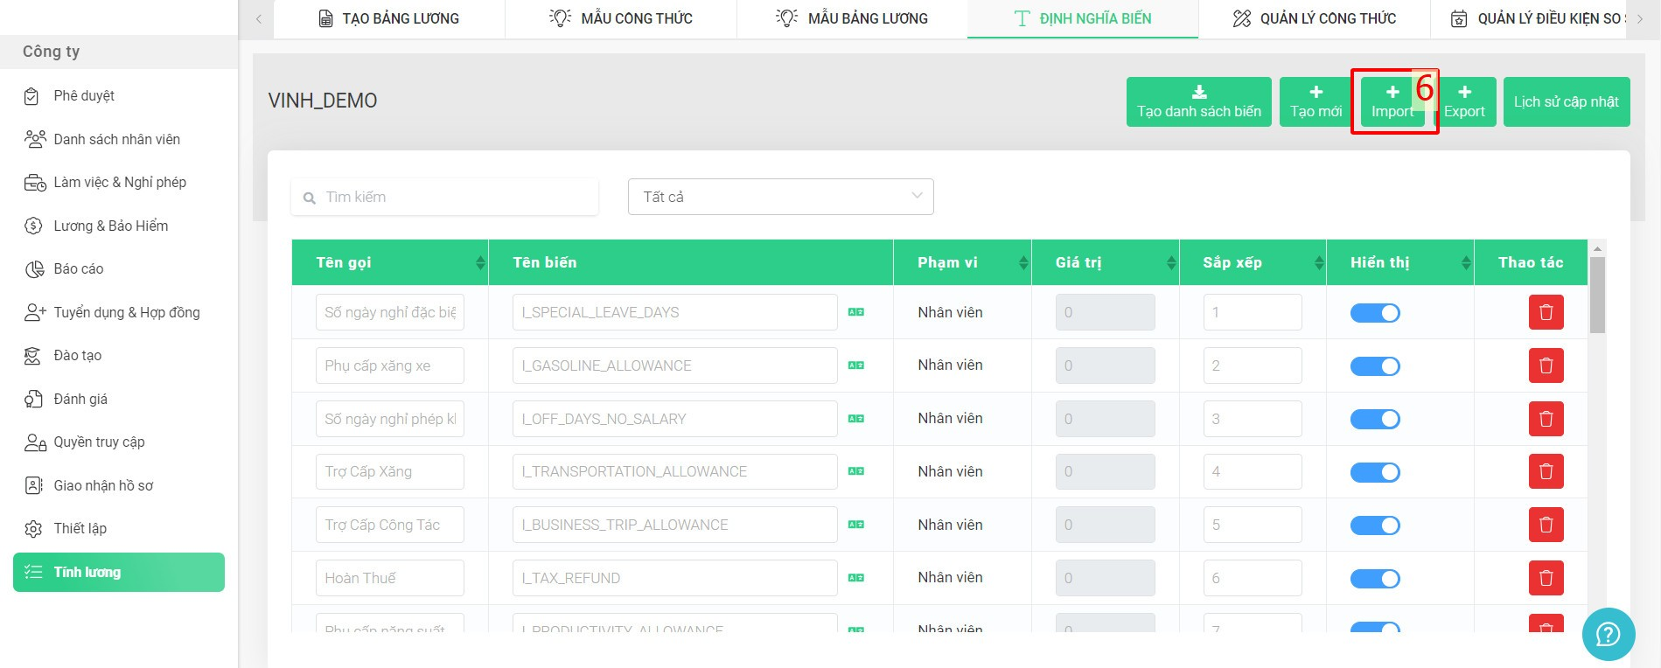Edit name field Trợ Cấp Công Tác
1661x668 pixels.
click(390, 525)
